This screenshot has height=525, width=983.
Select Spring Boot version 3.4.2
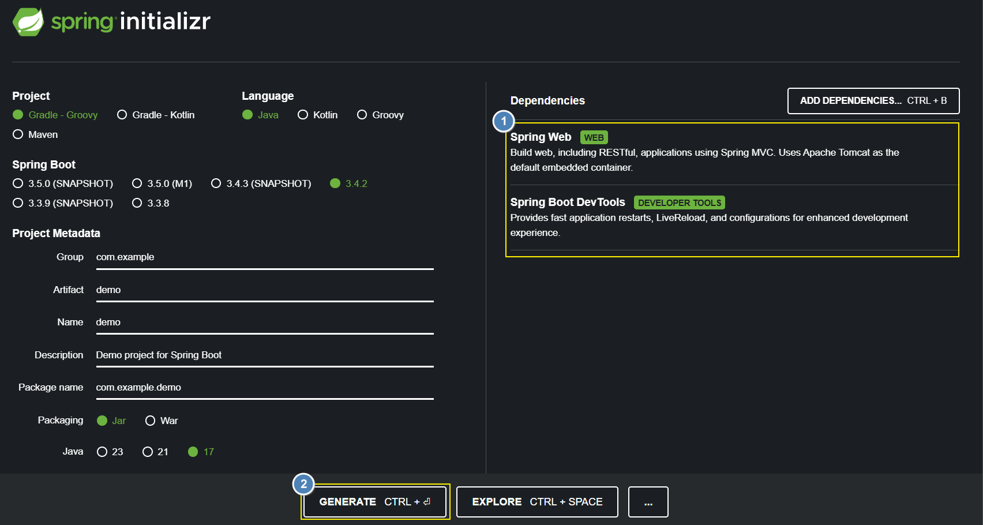[x=348, y=183]
